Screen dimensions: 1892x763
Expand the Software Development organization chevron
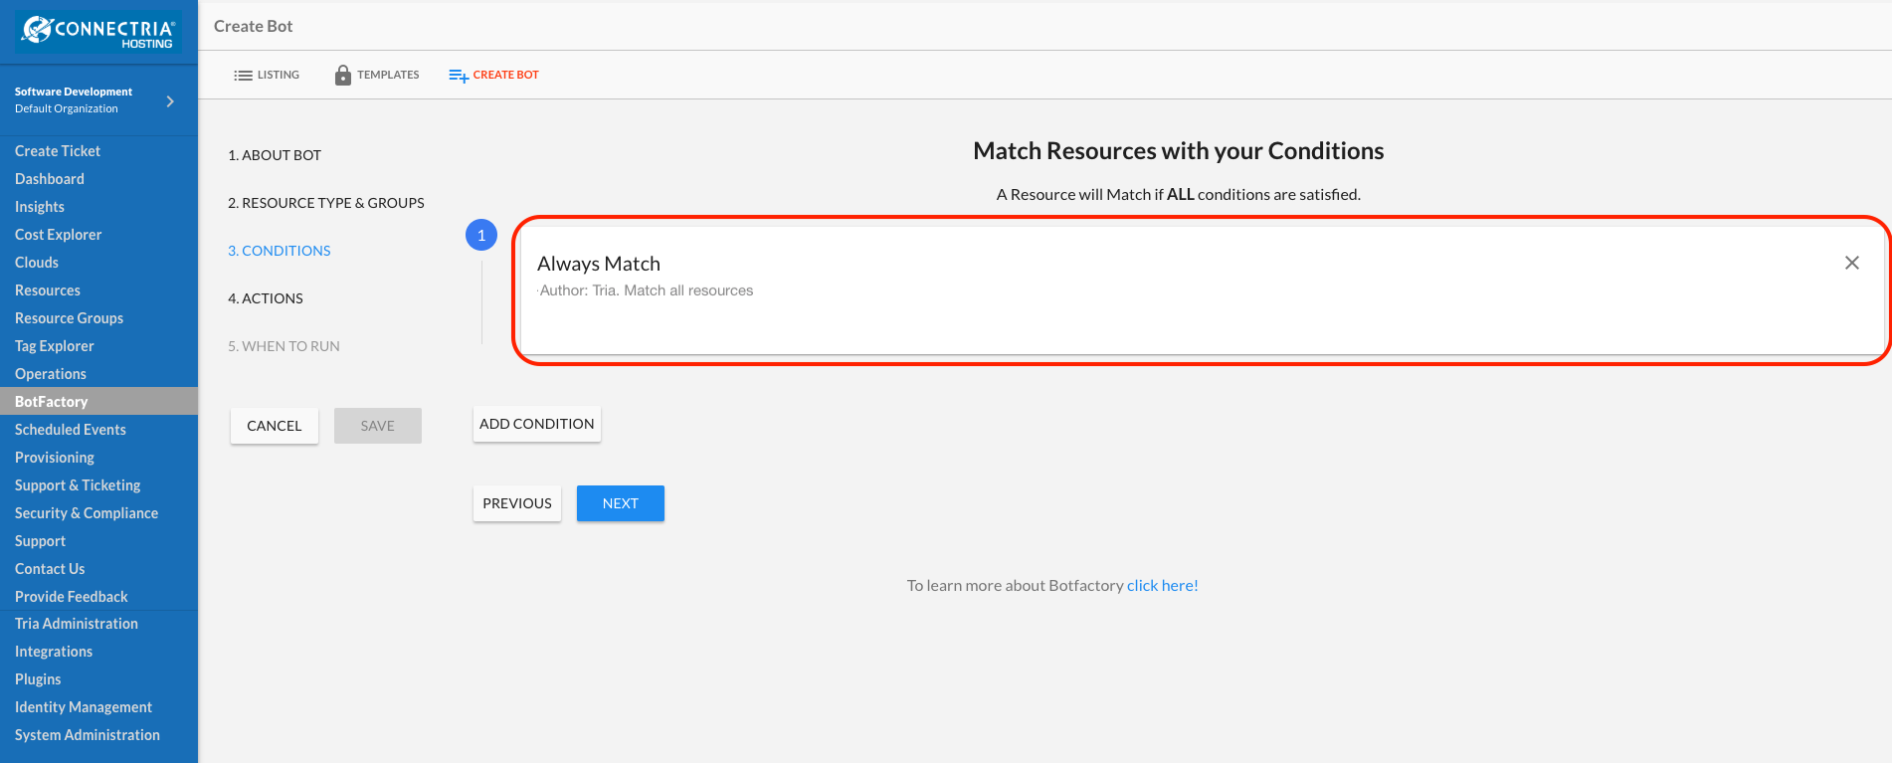(x=170, y=101)
